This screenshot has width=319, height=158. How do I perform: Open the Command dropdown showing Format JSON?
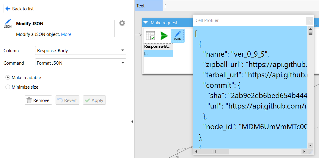point(81,63)
